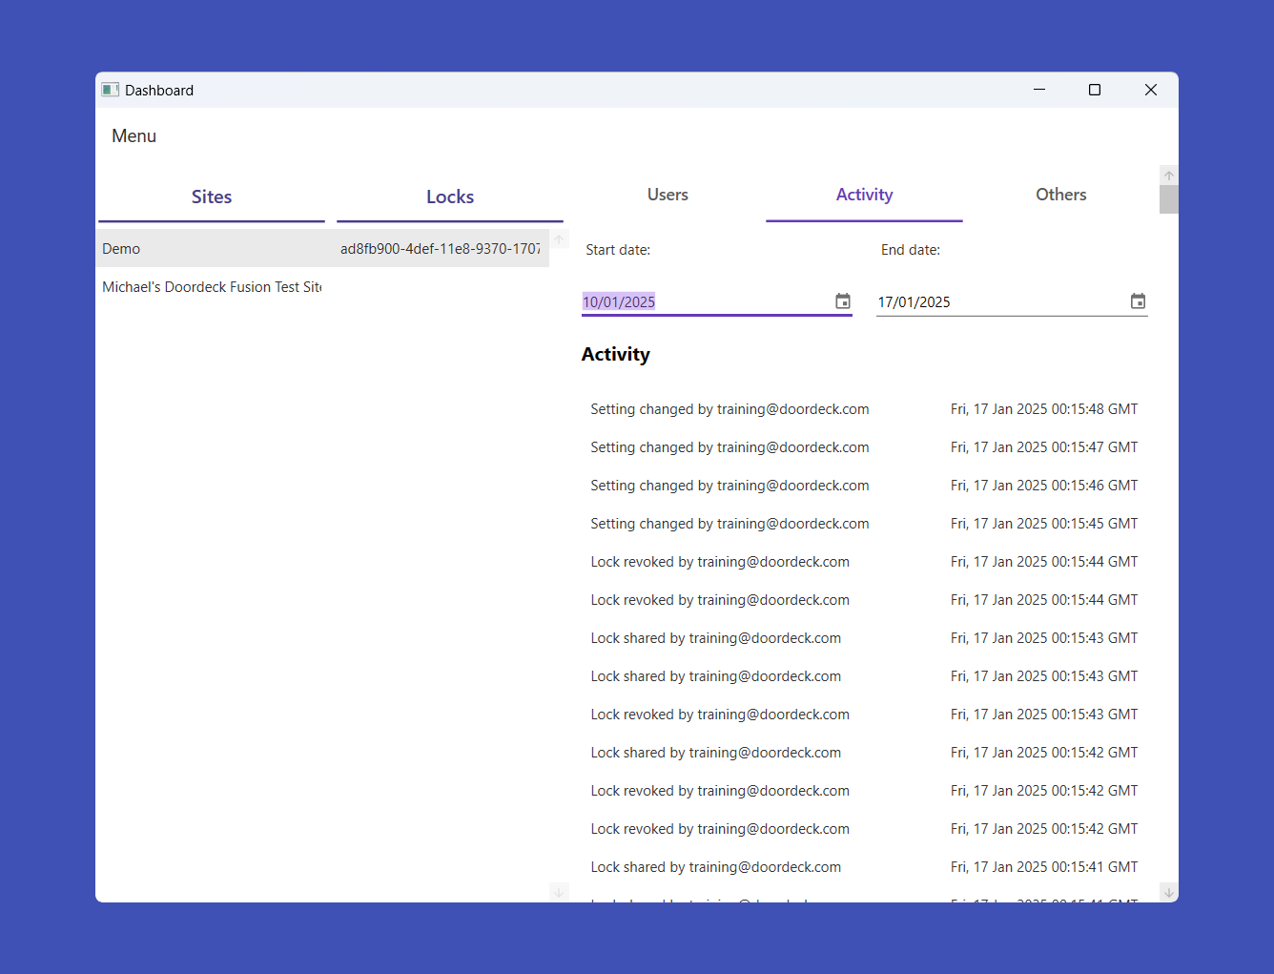Maximize the Dashboard window
This screenshot has width=1274, height=974.
click(x=1094, y=90)
